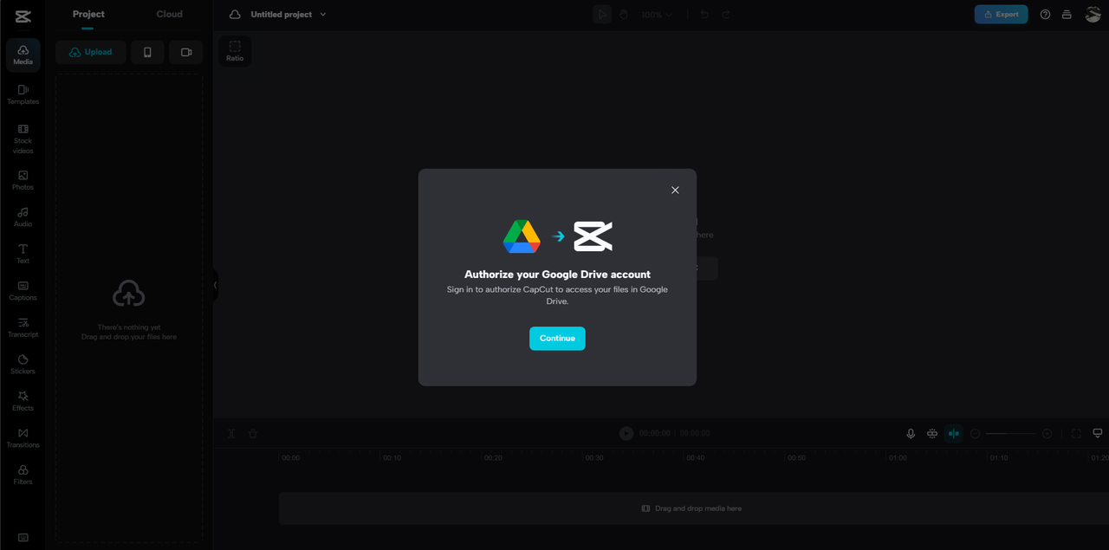Open the Transcript panel
1109x550 pixels.
click(x=23, y=327)
